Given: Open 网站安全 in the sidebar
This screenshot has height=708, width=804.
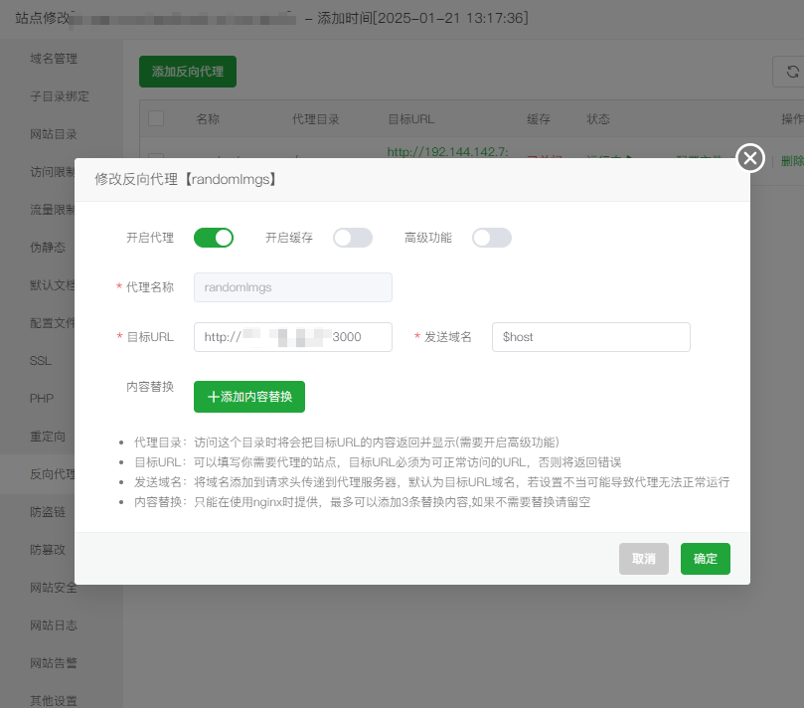Looking at the screenshot, I should coord(54,588).
